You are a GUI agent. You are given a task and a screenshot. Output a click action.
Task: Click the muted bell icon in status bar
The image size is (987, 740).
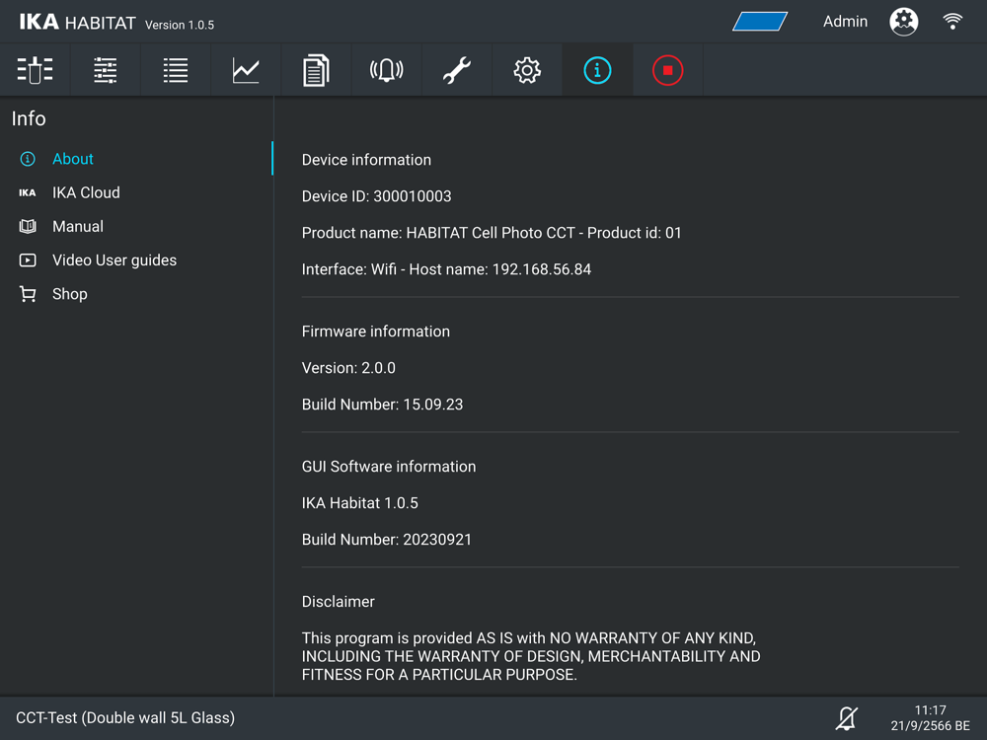[x=847, y=718]
